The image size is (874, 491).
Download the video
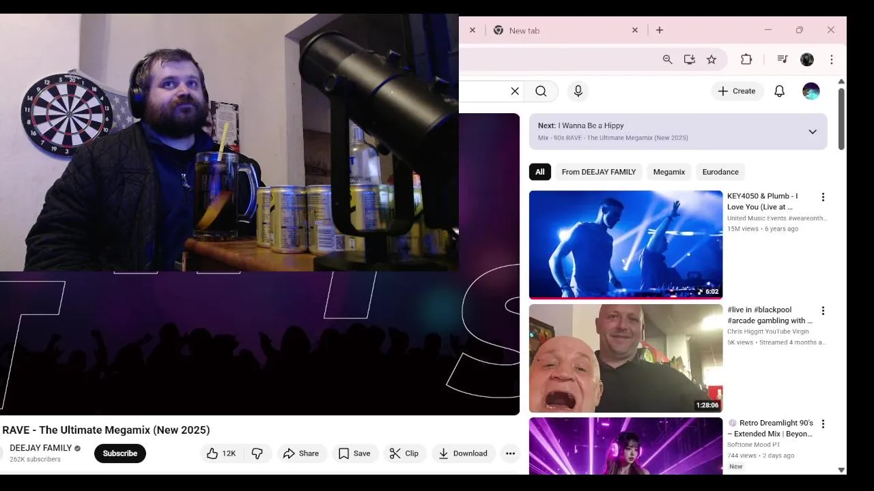pyautogui.click(x=464, y=453)
